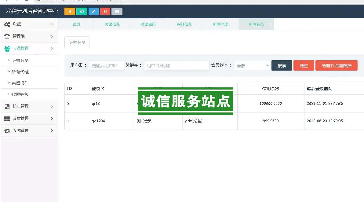The width and height of the screenshot is (364, 202).
Task: Click the orange home icon button
Action: [x=70, y=11]
